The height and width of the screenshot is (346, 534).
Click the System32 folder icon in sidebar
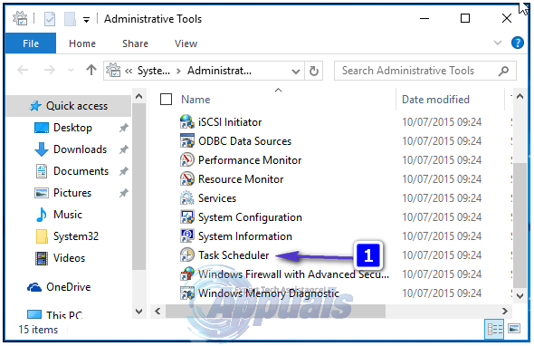(x=42, y=236)
